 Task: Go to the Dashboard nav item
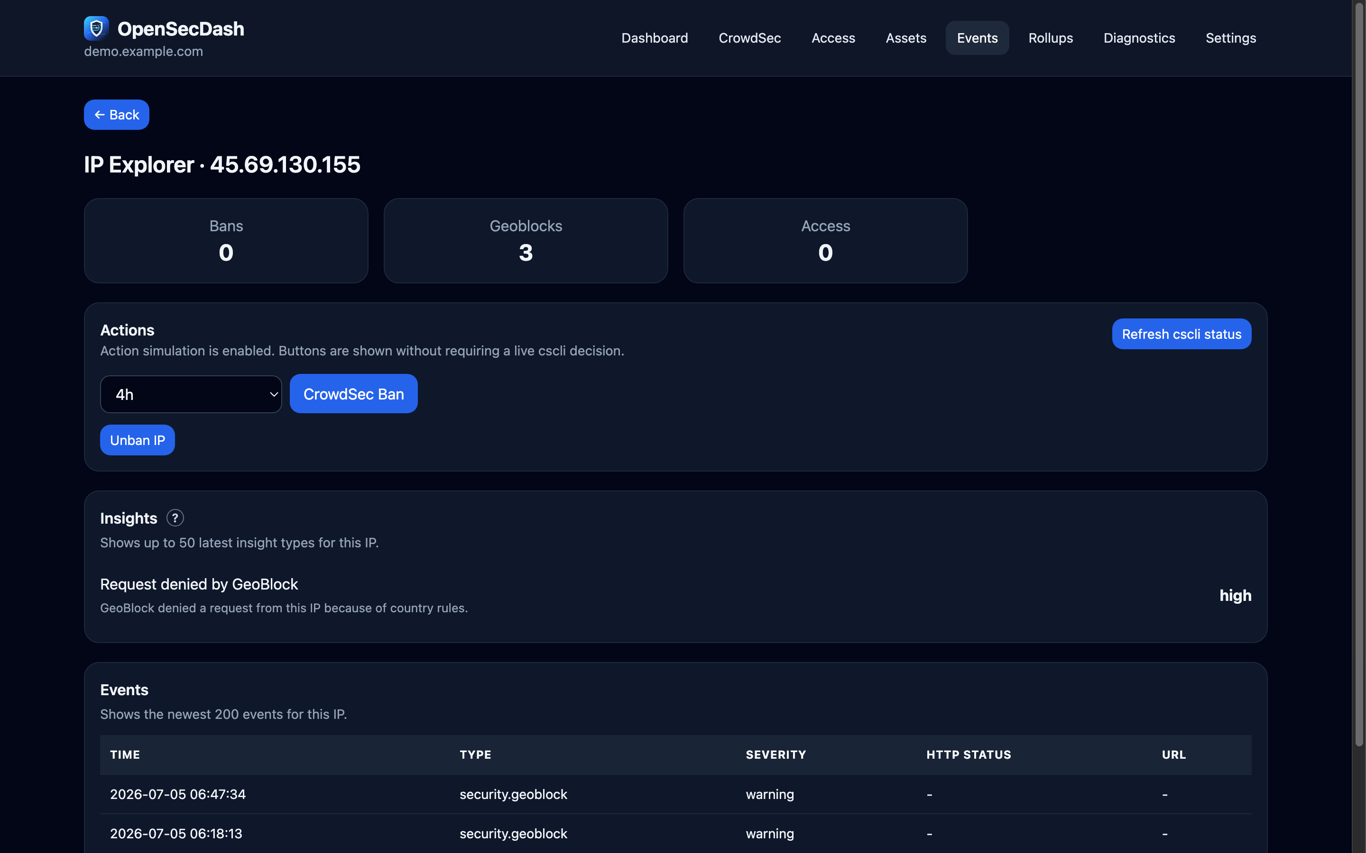tap(655, 38)
